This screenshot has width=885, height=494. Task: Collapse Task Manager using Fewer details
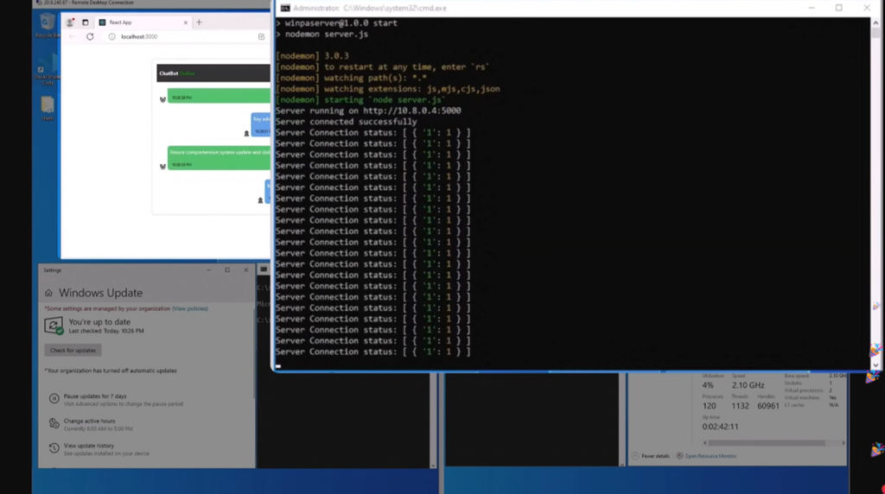click(654, 456)
